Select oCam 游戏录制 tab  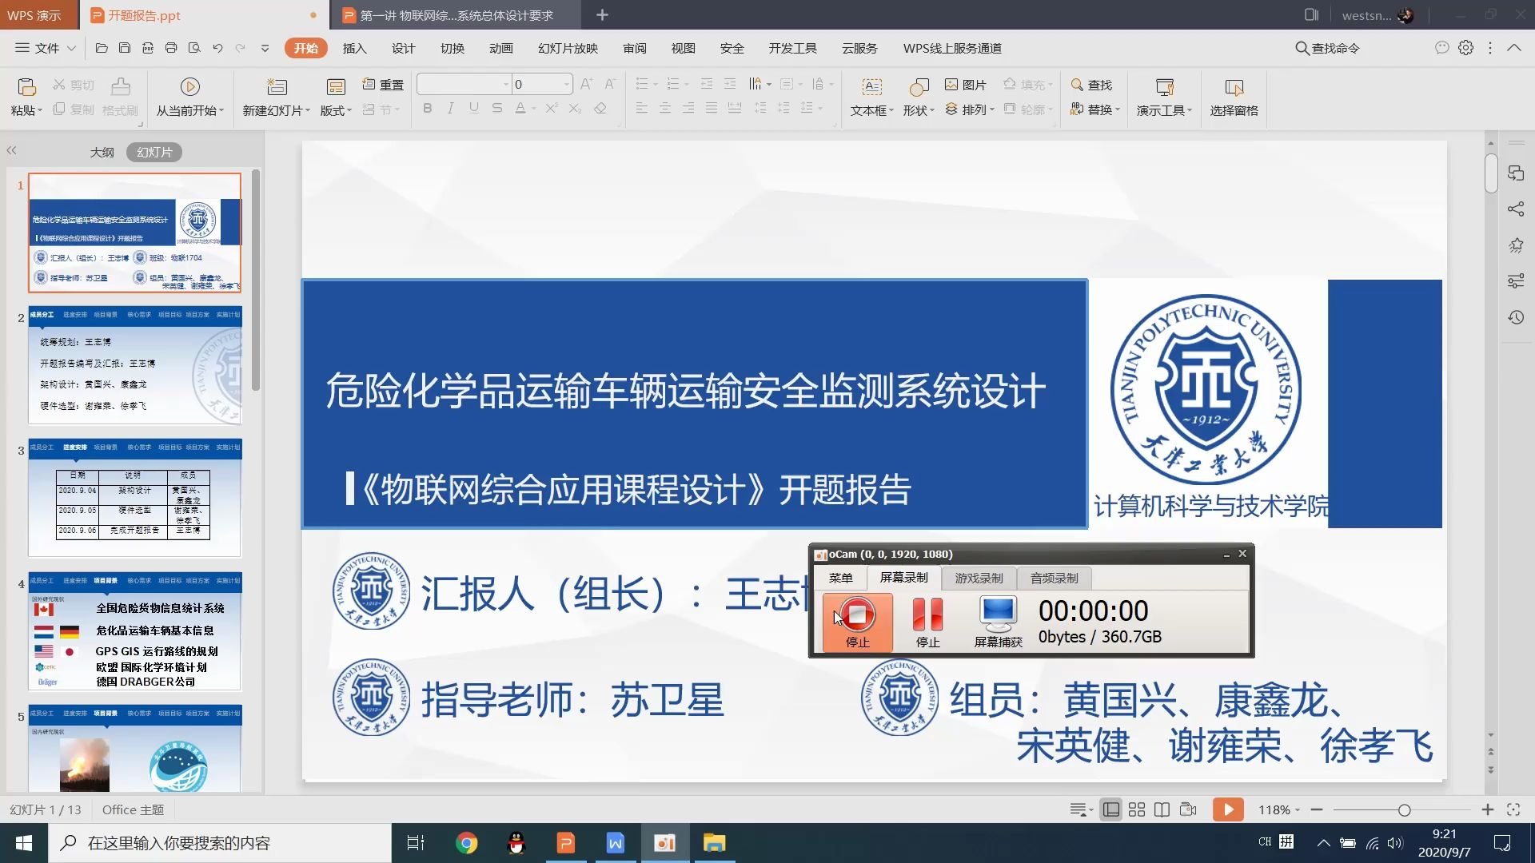[x=979, y=578]
